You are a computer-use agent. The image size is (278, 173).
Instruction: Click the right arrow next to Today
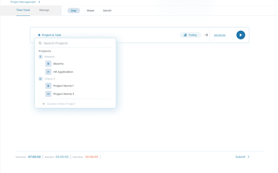[x=206, y=35]
